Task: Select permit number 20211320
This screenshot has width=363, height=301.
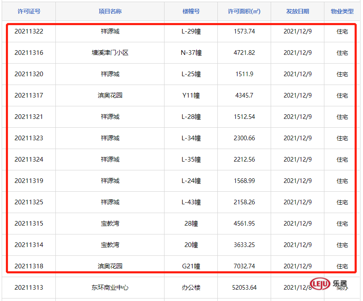Action: (x=29, y=74)
